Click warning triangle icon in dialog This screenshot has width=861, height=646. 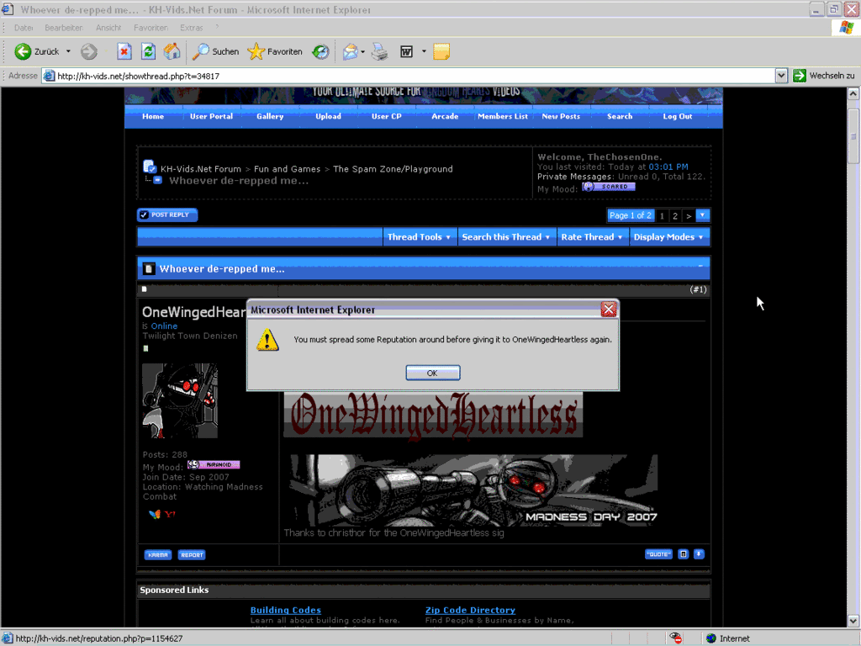tap(267, 340)
